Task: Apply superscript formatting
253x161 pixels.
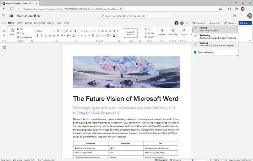Action: 58,35
